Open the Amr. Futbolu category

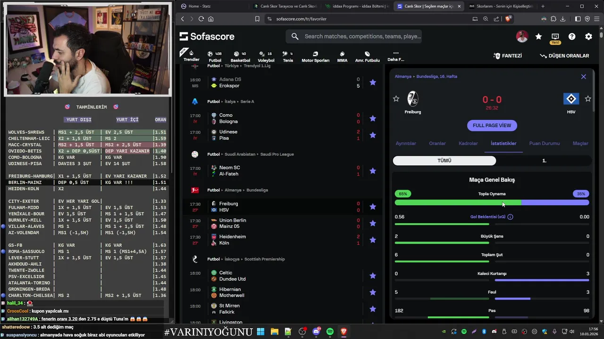click(x=367, y=56)
